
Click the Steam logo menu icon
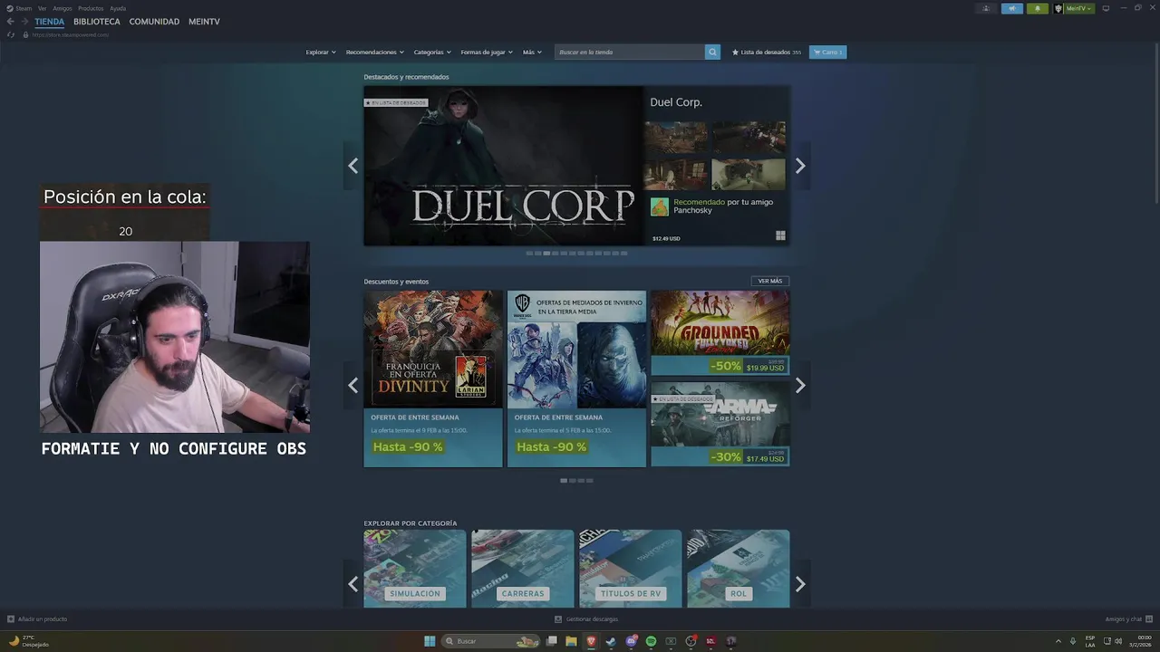click(10, 8)
